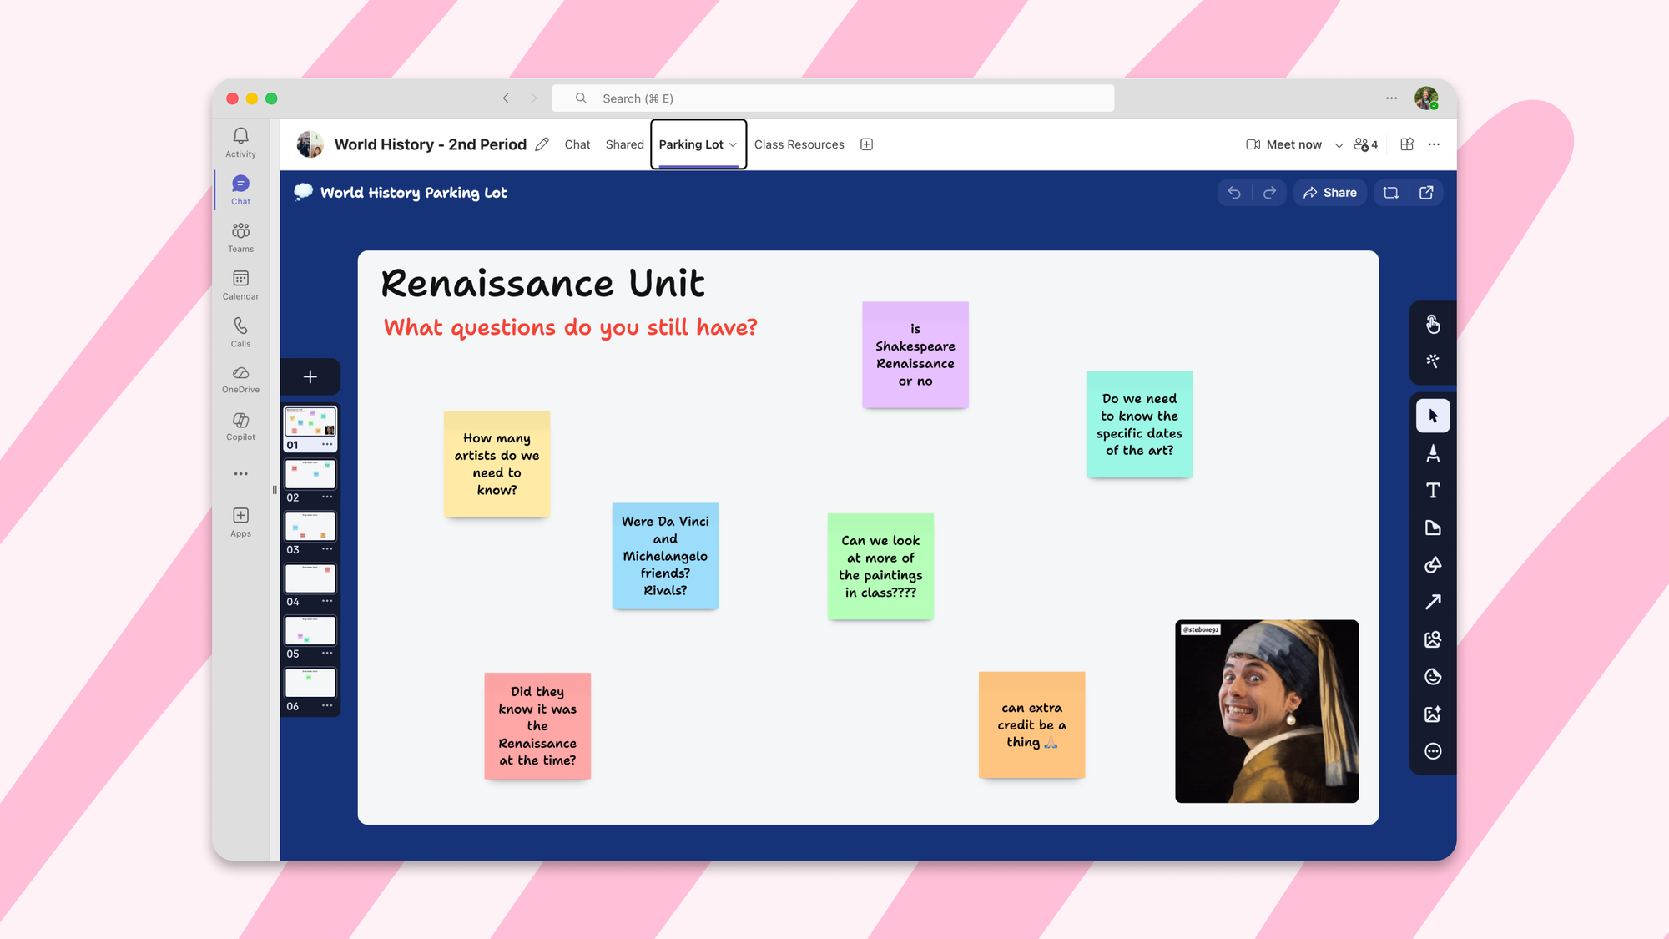Open more options menu on page 02 thumbnail

[327, 497]
